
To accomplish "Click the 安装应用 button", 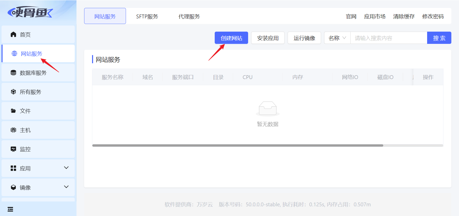I will tap(268, 38).
